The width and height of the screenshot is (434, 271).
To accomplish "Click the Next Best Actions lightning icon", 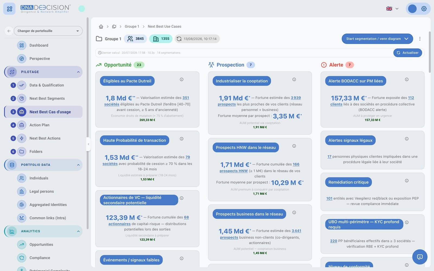I will pos(22,138).
